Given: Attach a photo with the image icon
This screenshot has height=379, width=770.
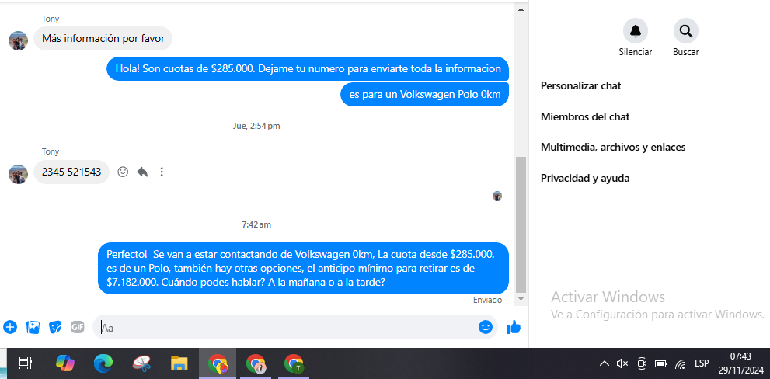Looking at the screenshot, I should [x=33, y=327].
